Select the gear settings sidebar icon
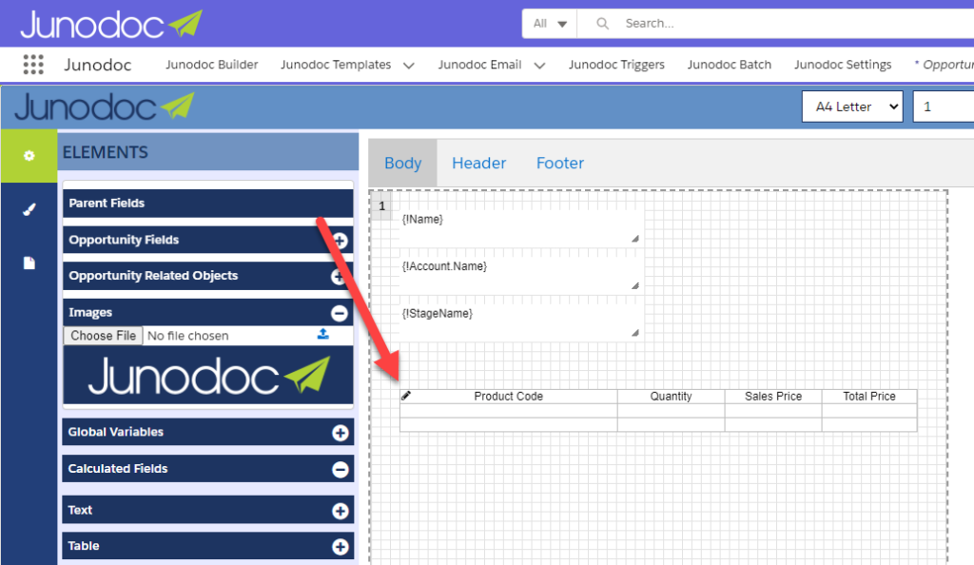 29,156
